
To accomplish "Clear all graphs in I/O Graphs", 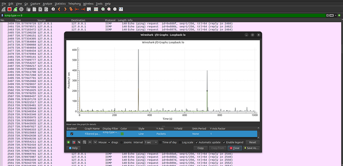I will (84, 142).
